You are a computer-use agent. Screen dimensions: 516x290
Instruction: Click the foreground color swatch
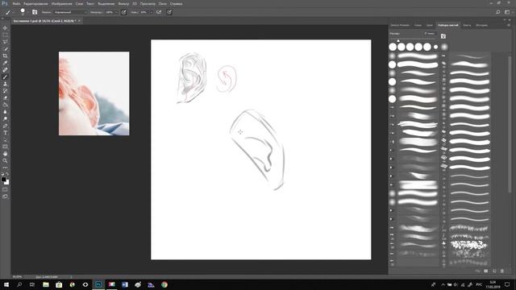(x=3, y=179)
